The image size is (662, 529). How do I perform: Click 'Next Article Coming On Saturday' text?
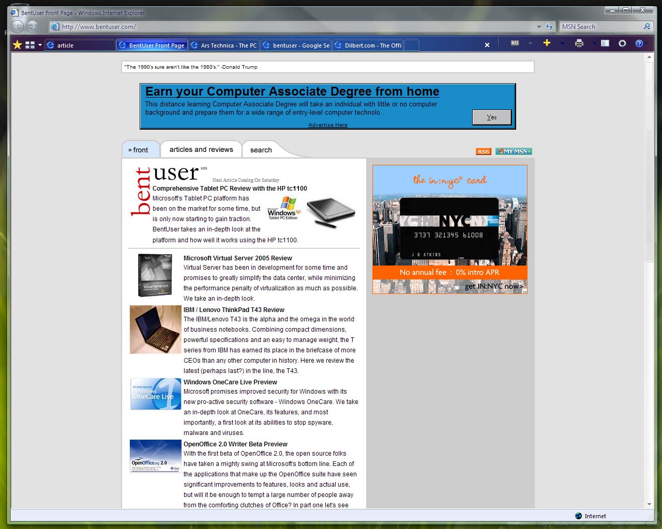pos(246,180)
